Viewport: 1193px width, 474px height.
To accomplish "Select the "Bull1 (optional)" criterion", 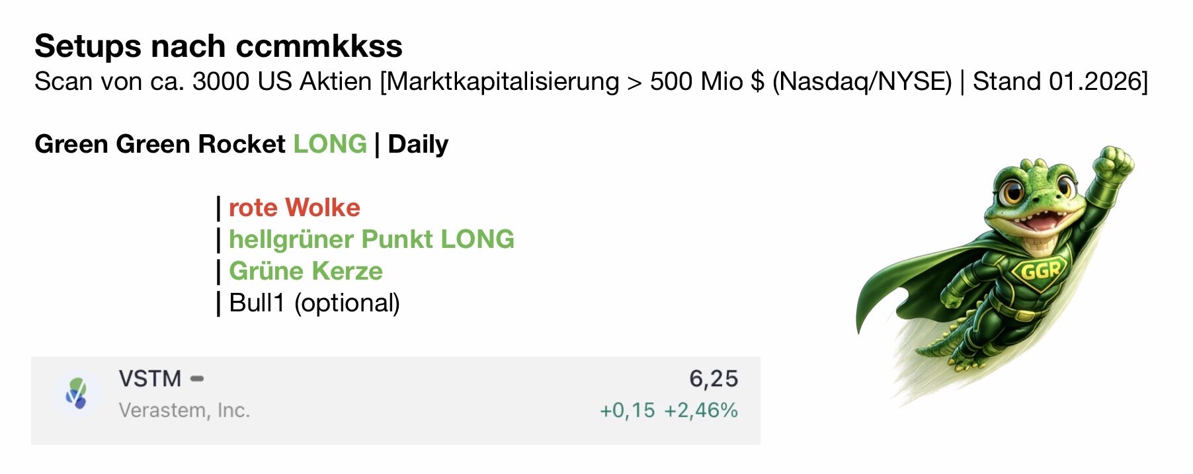I will click(314, 303).
